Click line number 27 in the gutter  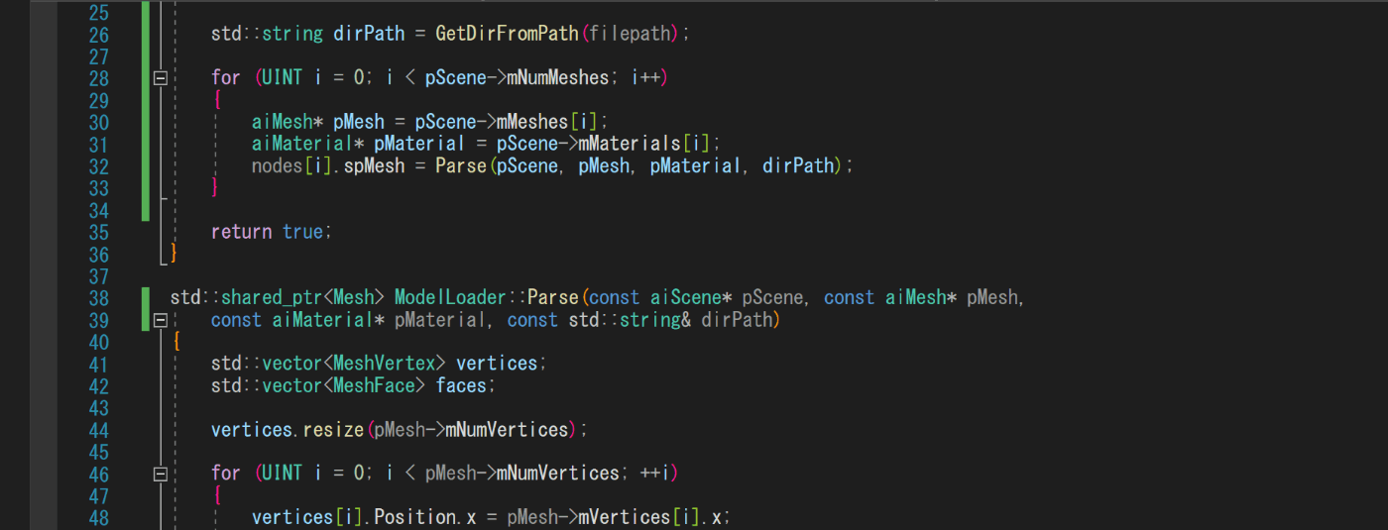[x=98, y=55]
